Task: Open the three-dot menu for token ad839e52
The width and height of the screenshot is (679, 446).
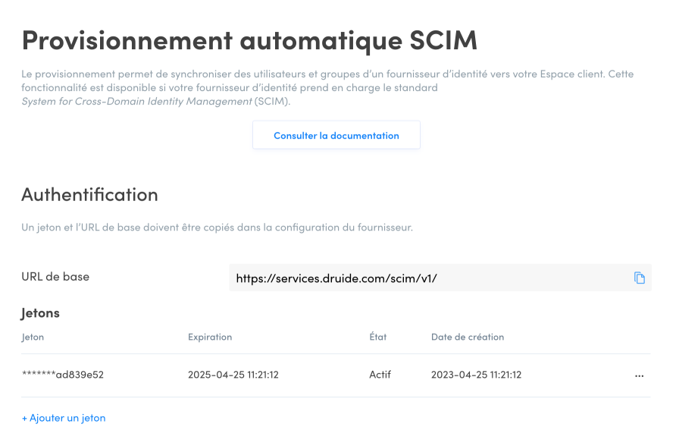Action: [639, 375]
